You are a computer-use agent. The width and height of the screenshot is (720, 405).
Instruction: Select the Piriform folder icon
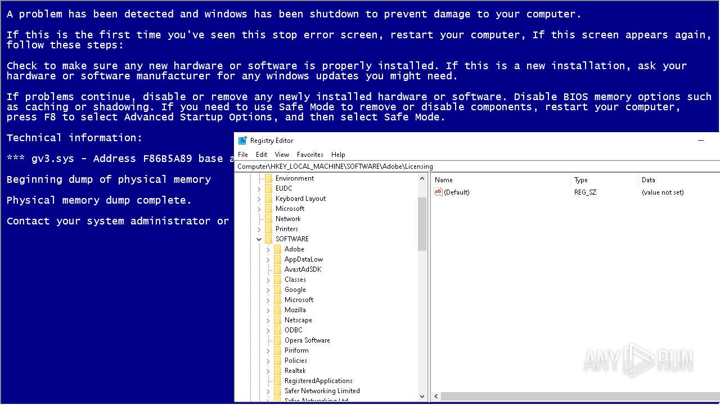(277, 350)
